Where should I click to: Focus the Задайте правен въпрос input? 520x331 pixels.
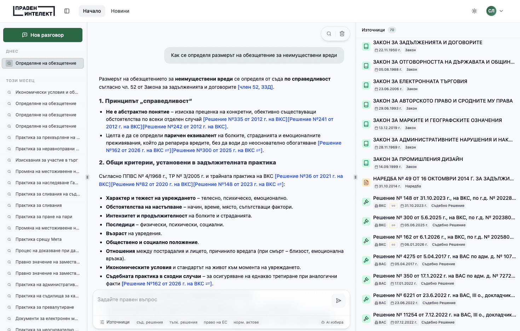(212, 300)
